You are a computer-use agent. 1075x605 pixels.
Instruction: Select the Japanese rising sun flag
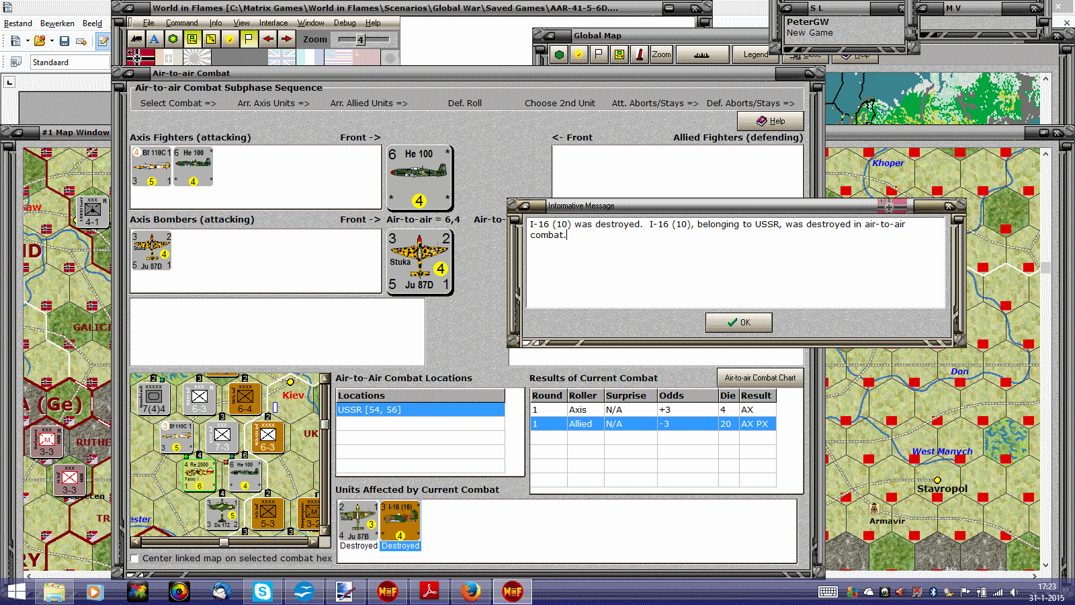(x=197, y=57)
